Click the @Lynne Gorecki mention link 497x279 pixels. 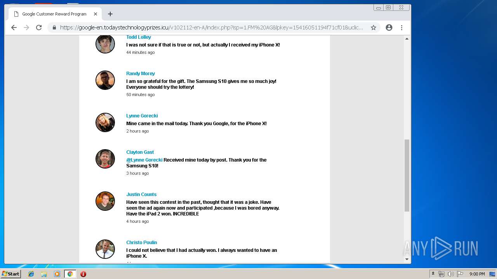pyautogui.click(x=144, y=160)
